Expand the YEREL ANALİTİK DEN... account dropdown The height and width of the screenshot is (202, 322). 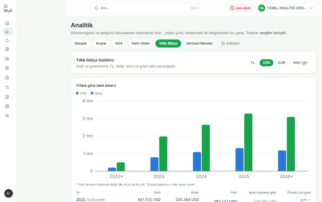tap(287, 8)
